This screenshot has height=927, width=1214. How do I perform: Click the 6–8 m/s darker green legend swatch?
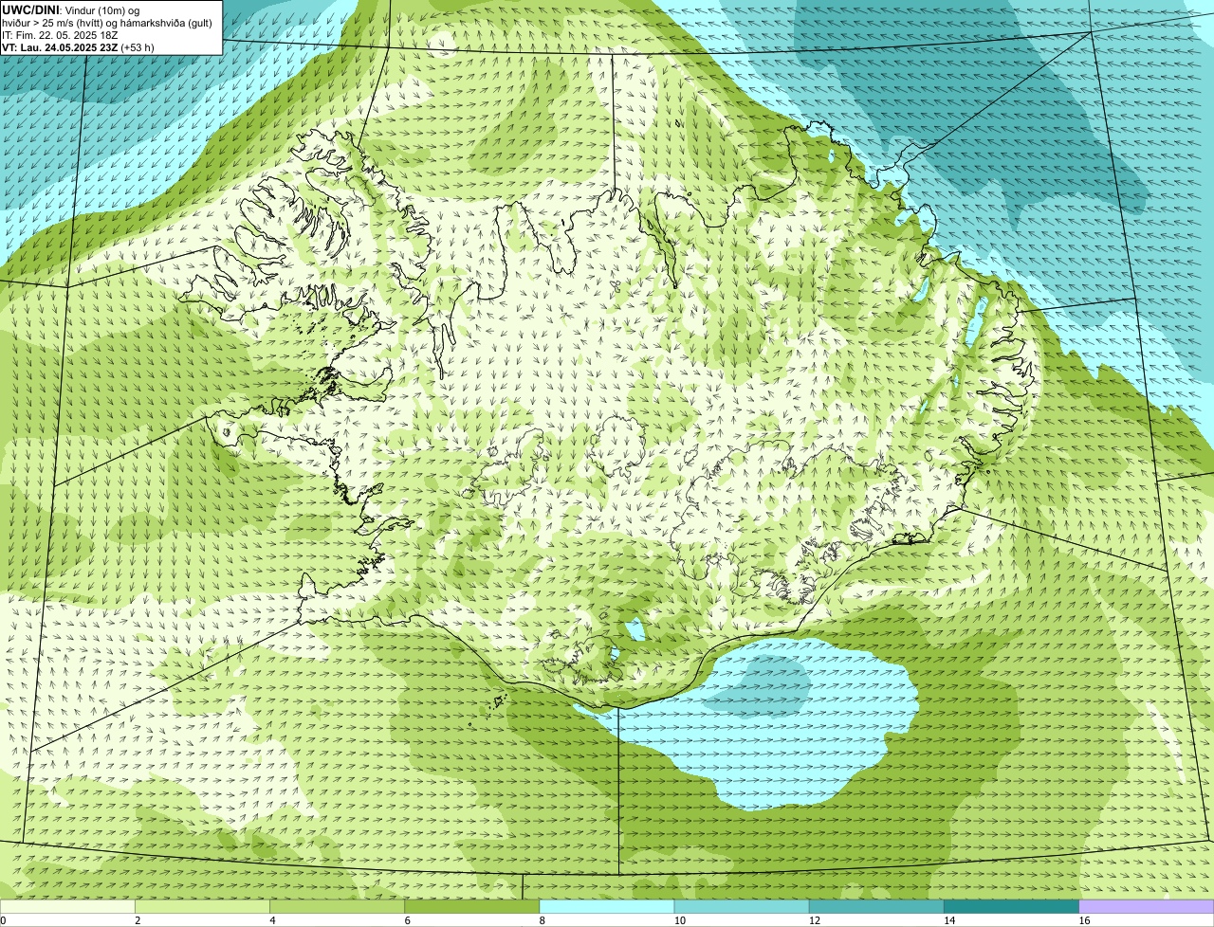coord(471,906)
